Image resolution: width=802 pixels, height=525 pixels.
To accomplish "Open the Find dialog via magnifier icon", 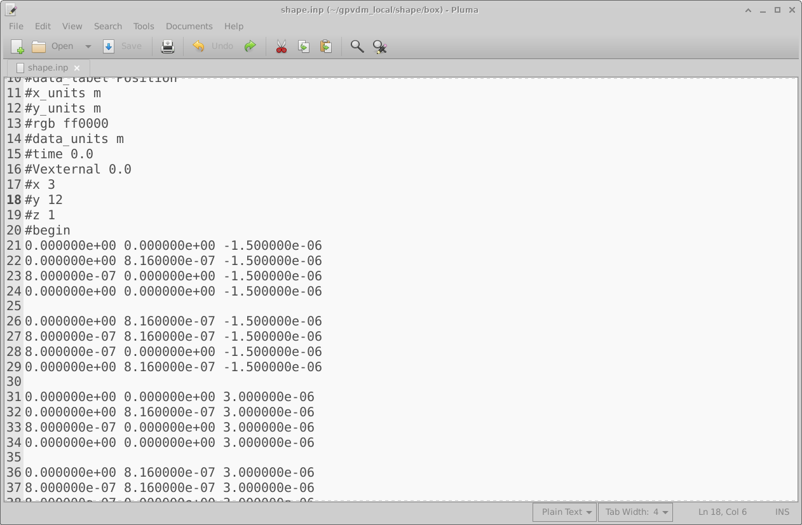I will pos(357,46).
